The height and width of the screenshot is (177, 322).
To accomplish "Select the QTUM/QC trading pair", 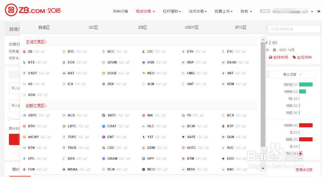I will pos(116,62).
